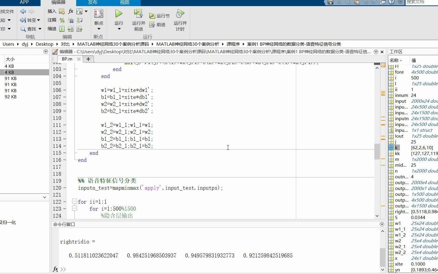Click the increase indent icon
The image size is (438, 274).
[71, 29]
